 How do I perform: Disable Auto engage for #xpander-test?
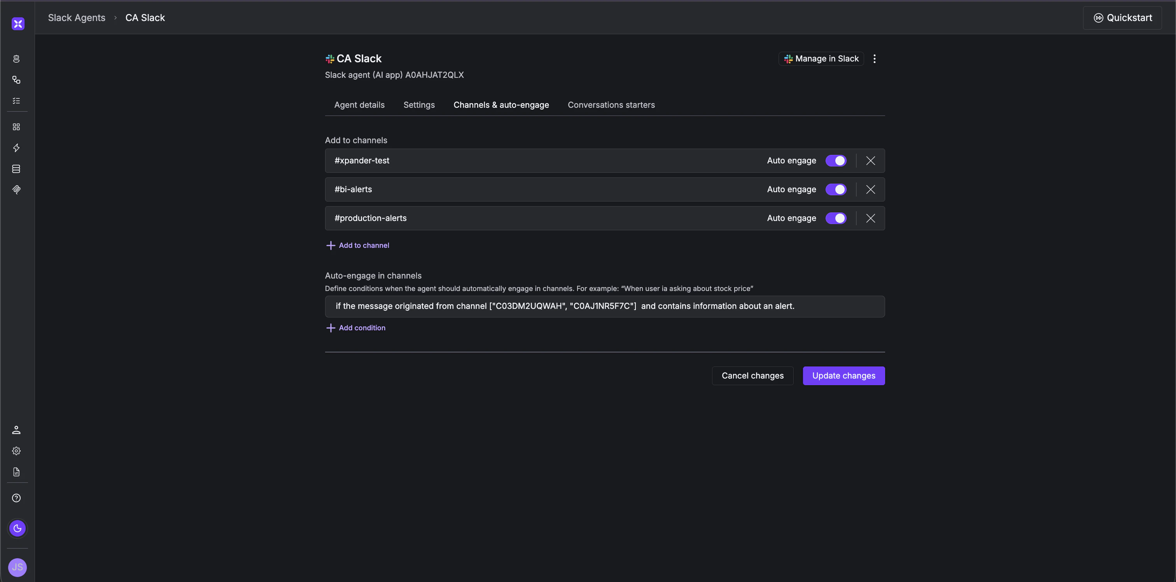(836, 161)
